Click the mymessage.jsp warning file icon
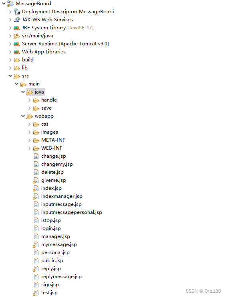227x297 pixels. tap(36, 245)
